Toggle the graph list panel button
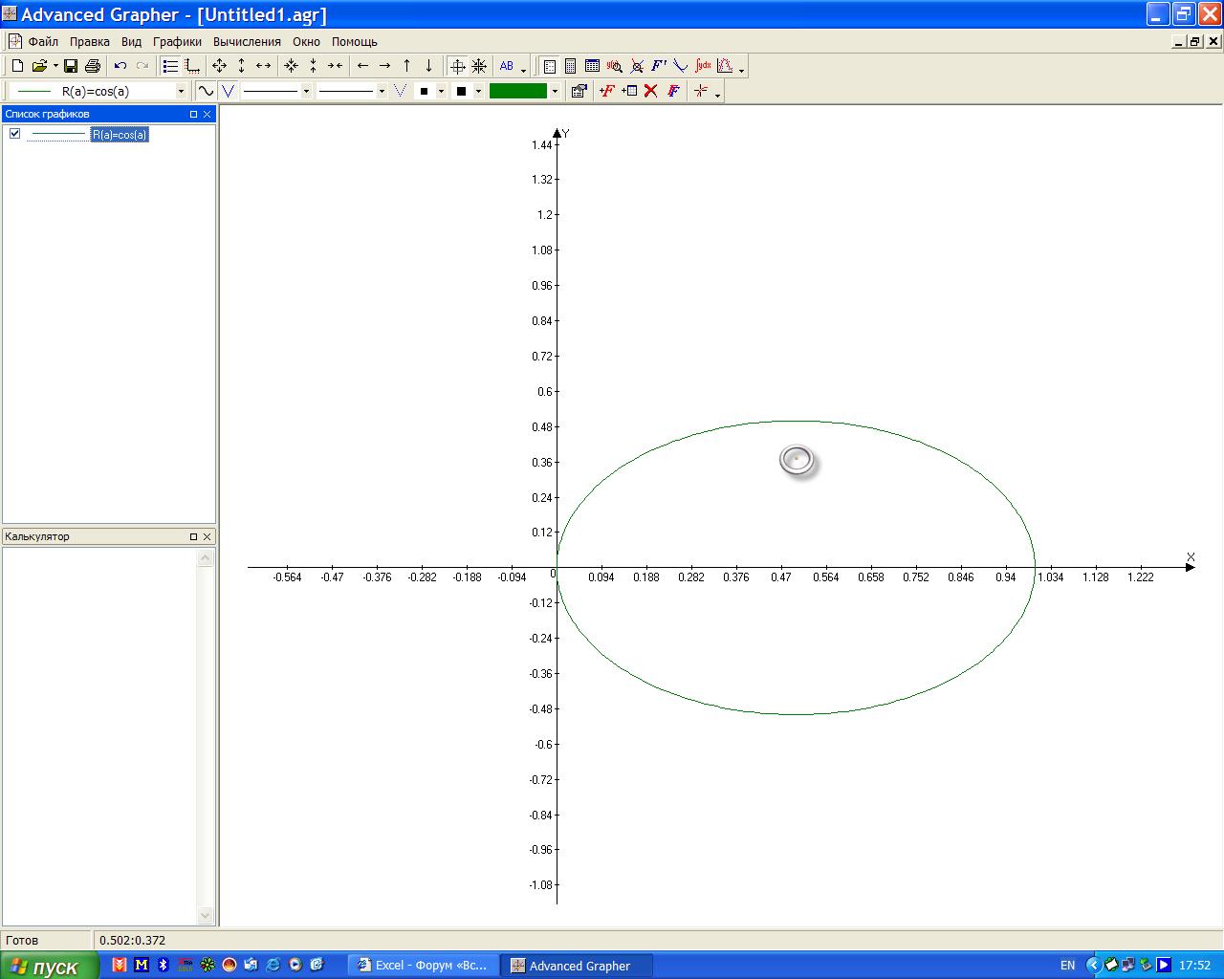 170,66
